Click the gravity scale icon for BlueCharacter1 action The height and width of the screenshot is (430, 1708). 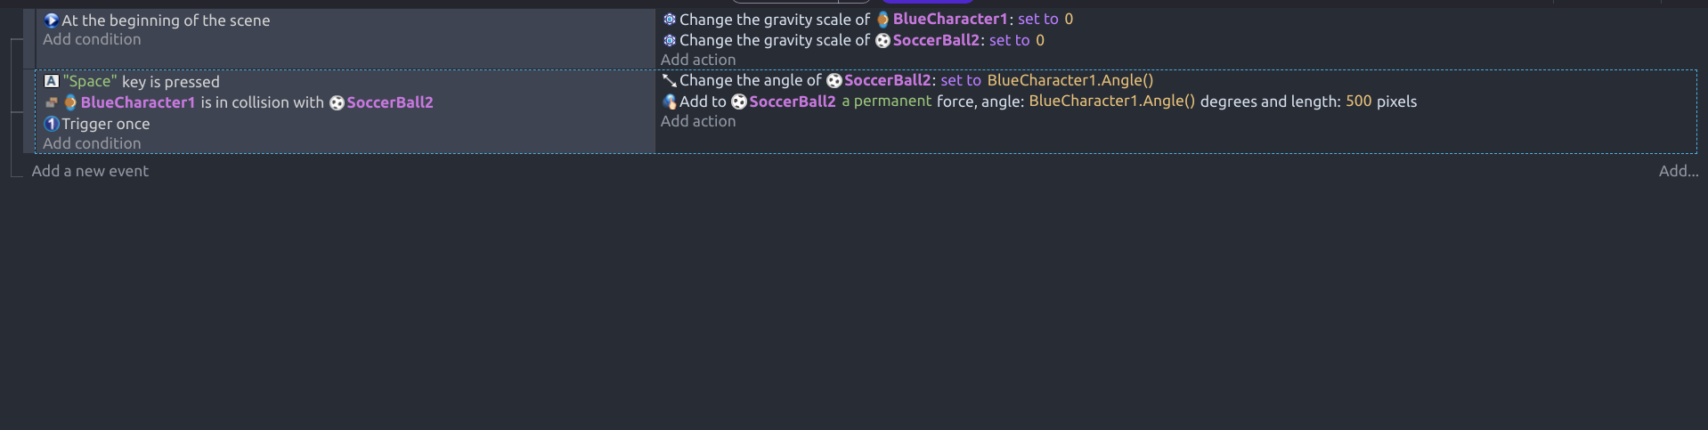(x=670, y=20)
